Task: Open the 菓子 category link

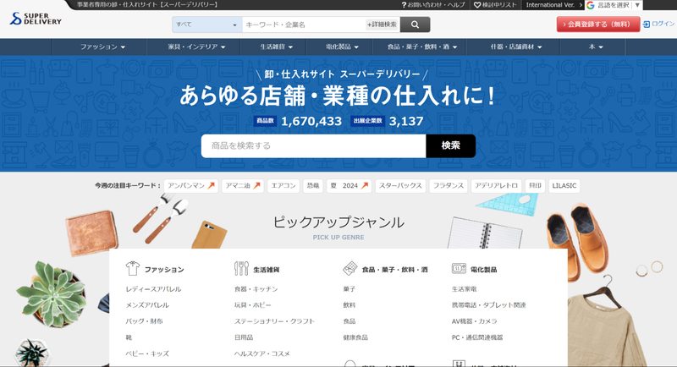Action: [x=349, y=289]
